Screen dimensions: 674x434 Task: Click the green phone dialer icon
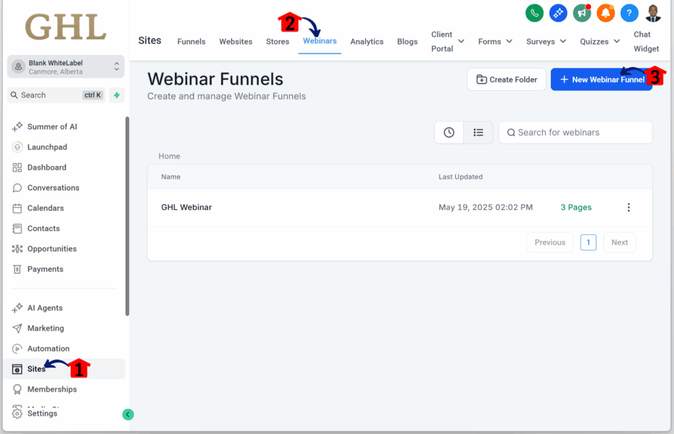534,13
